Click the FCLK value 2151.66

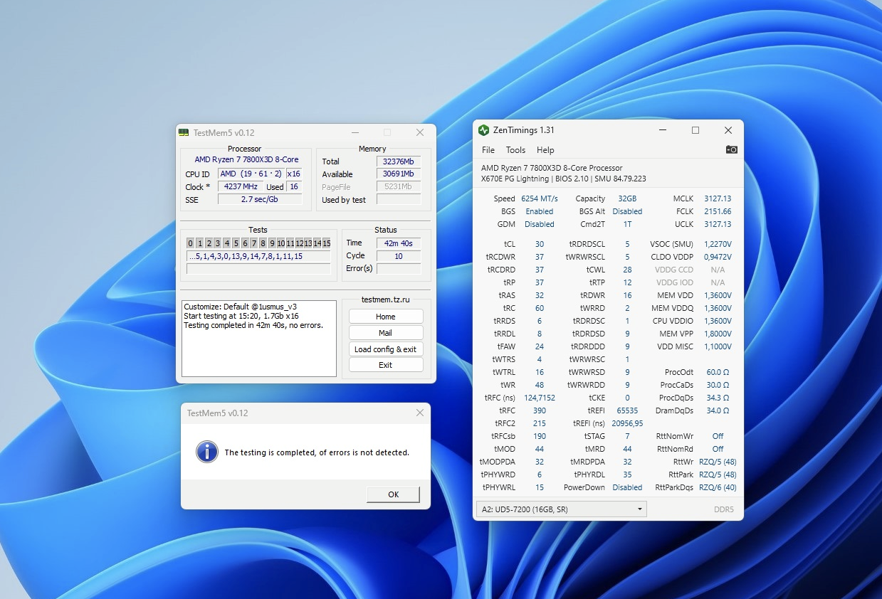coord(718,211)
